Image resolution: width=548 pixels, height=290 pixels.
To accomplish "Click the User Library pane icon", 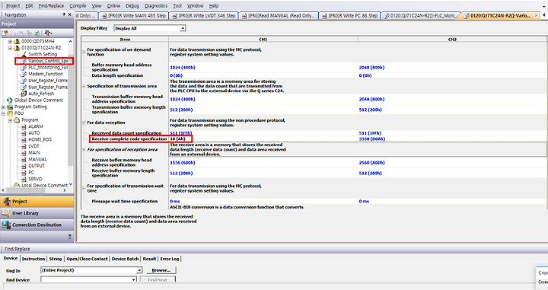I will click(6, 213).
